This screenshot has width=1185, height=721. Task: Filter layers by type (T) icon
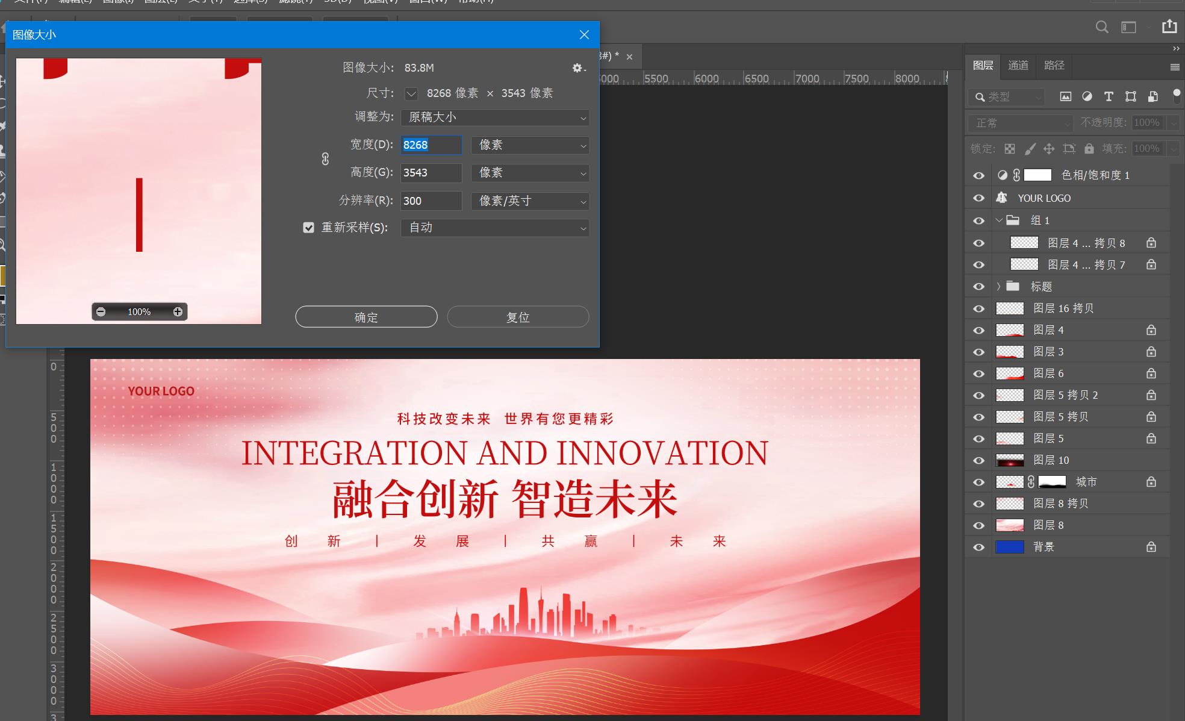click(1109, 96)
